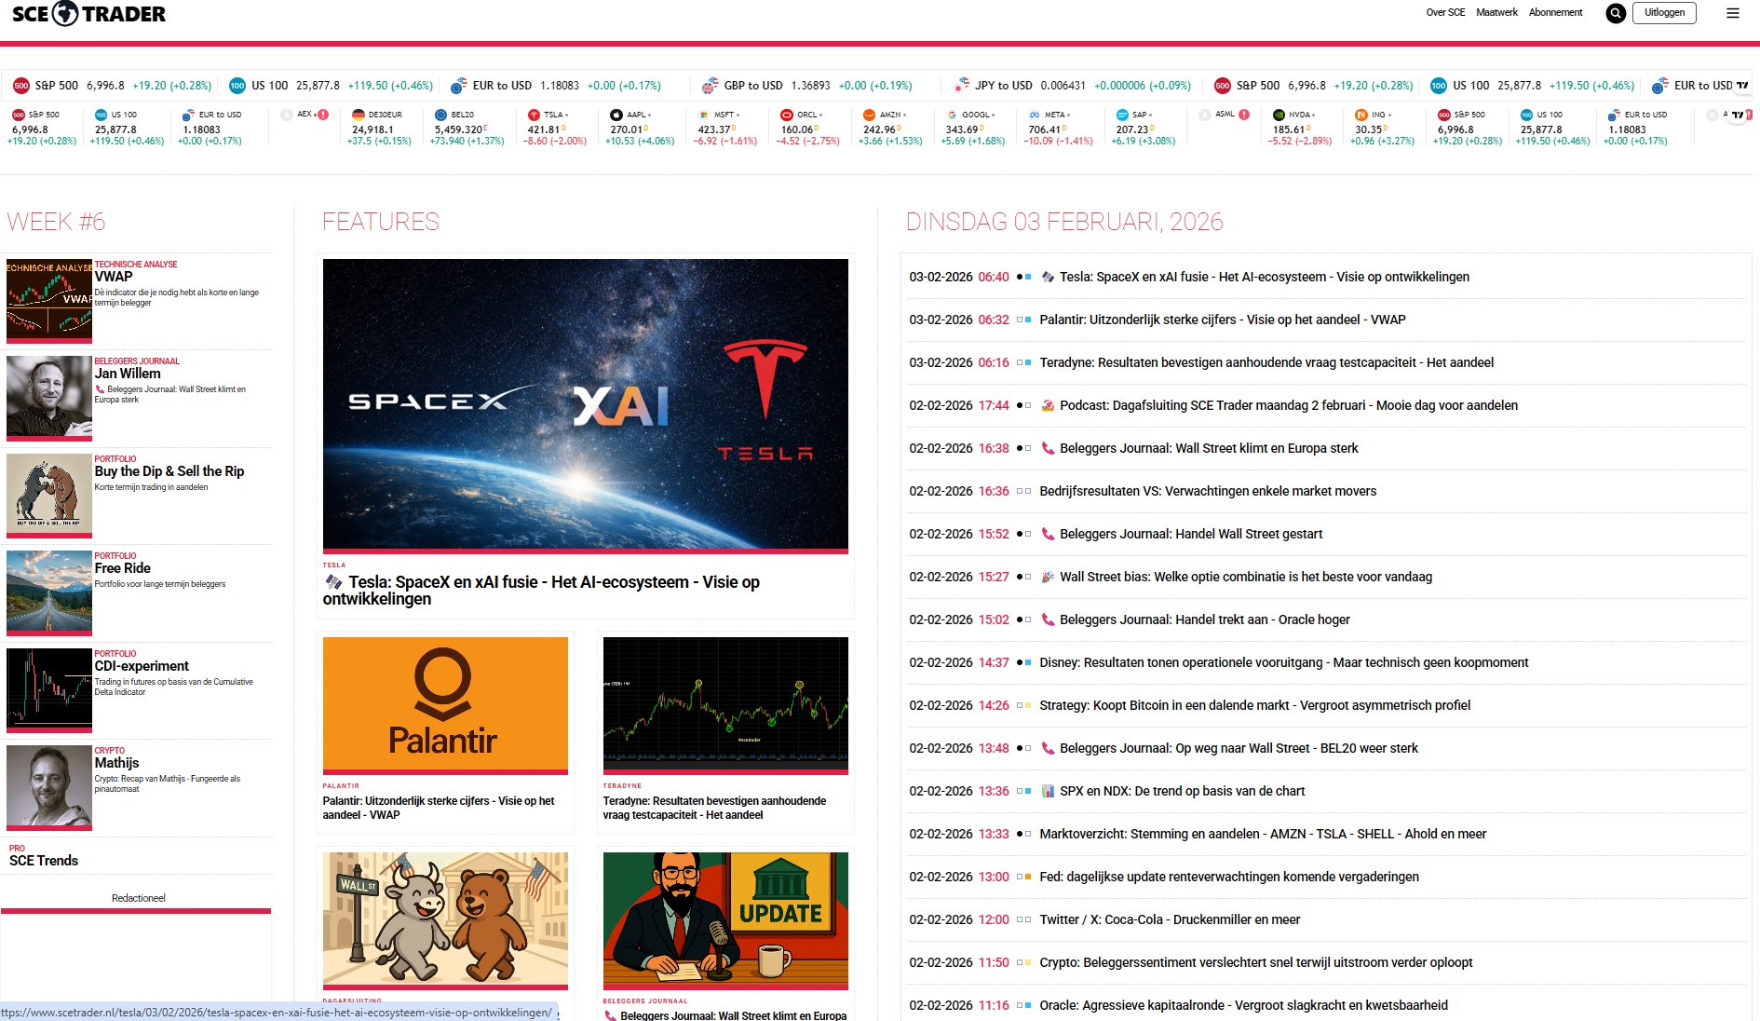Open the Palantir feature thumbnail
1760x1021 pixels.
point(445,704)
